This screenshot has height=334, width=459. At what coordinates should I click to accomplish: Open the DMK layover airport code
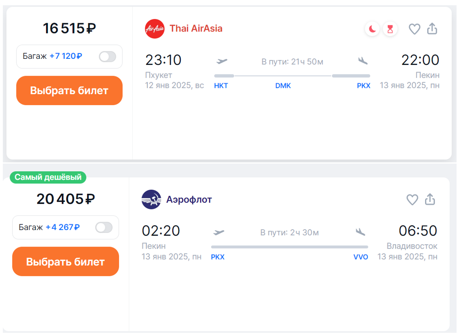(283, 86)
